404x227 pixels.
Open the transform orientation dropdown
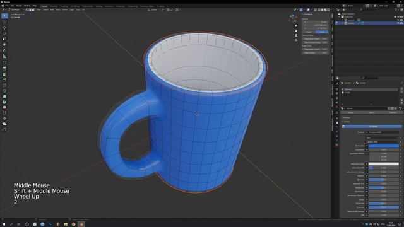153,10
